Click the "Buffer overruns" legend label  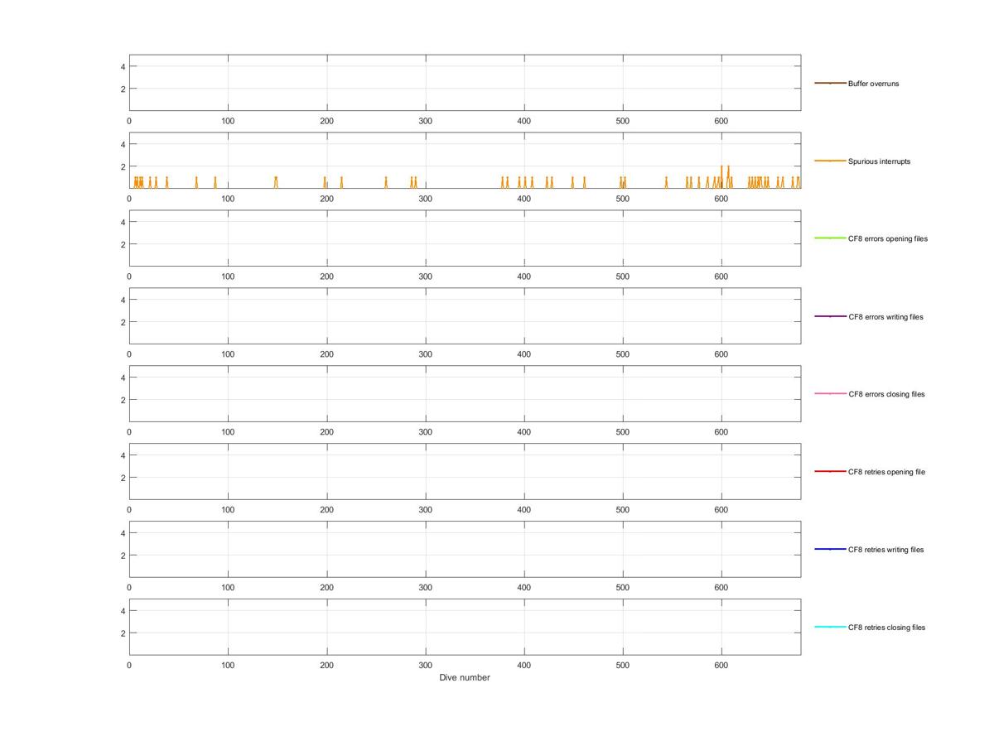pos(873,84)
